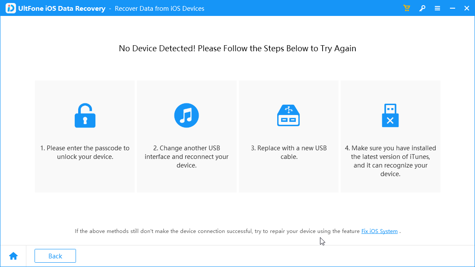Click the UltFone logo in the title bar

10,8
